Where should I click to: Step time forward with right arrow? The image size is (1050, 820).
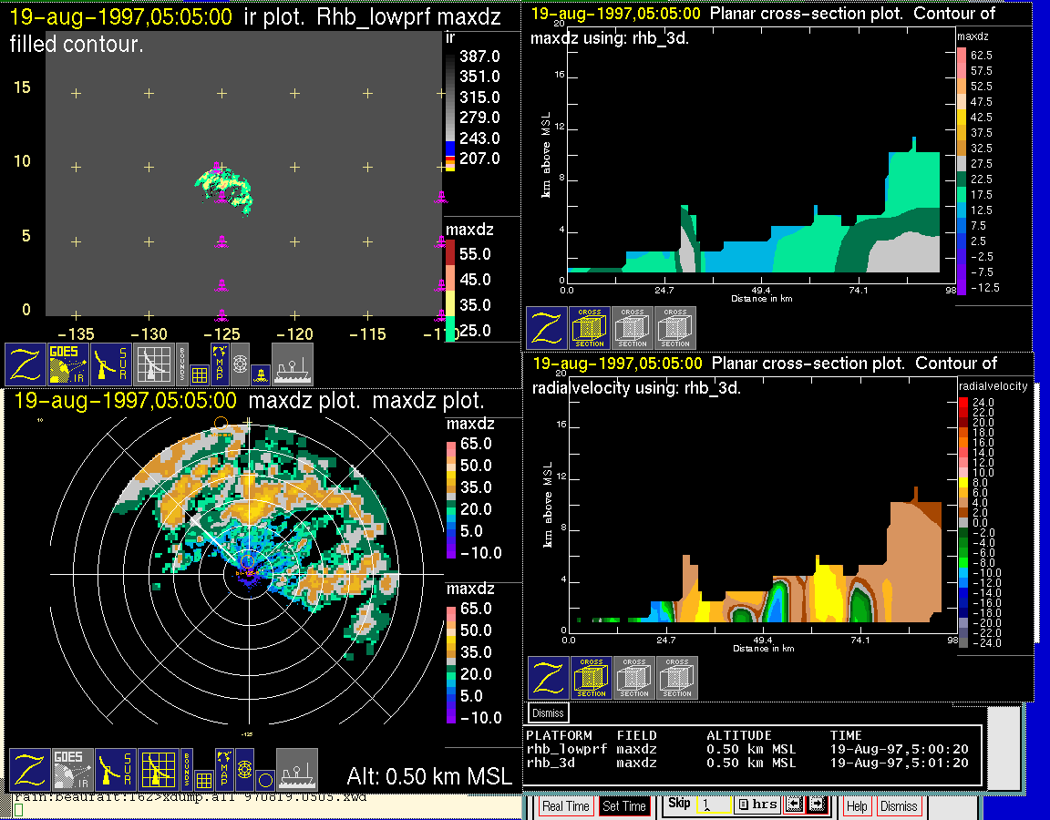click(816, 805)
